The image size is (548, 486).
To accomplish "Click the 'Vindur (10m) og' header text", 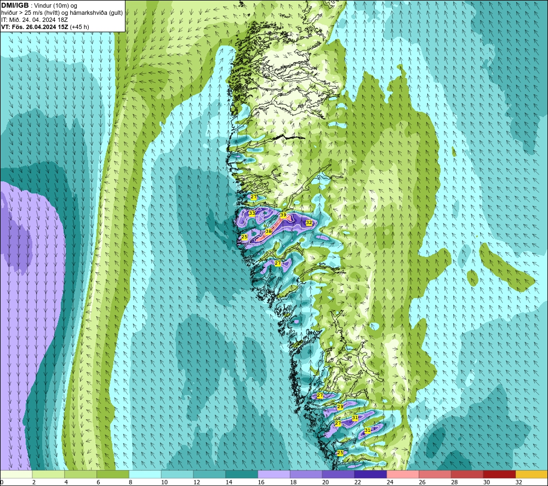I will tap(55, 6).
